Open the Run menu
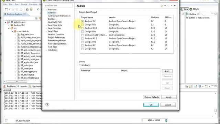 coord(16,4)
